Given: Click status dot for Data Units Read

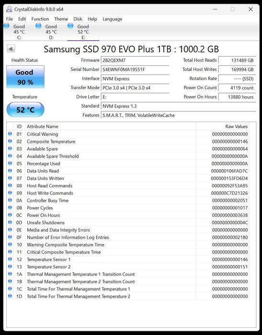Looking at the screenshot, I should click(10, 171).
